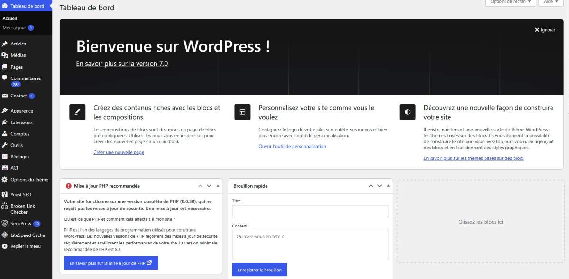
Task: Open the Aide help dropdown
Action: pyautogui.click(x=551, y=2)
